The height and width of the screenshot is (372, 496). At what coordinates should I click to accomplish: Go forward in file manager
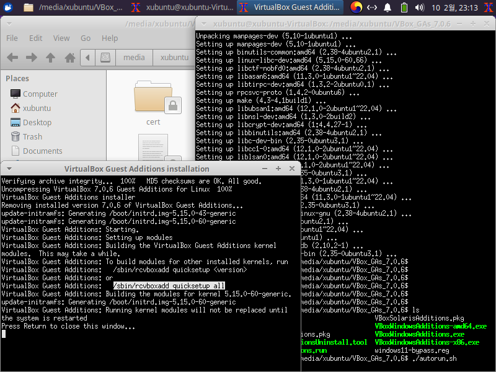[32, 58]
